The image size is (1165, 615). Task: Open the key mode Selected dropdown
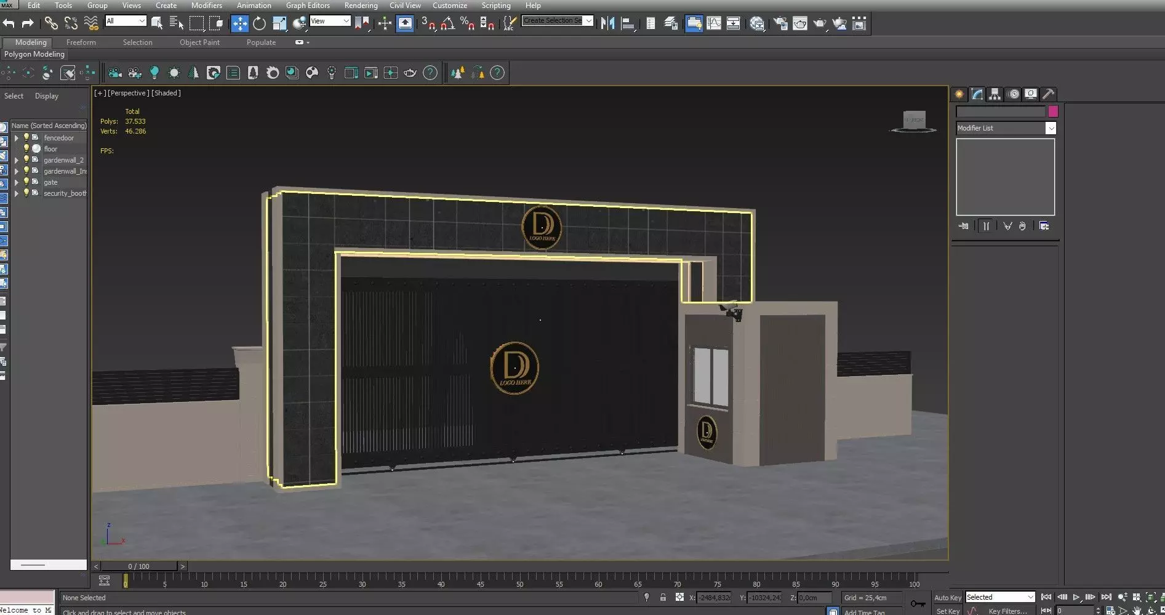[1000, 597]
